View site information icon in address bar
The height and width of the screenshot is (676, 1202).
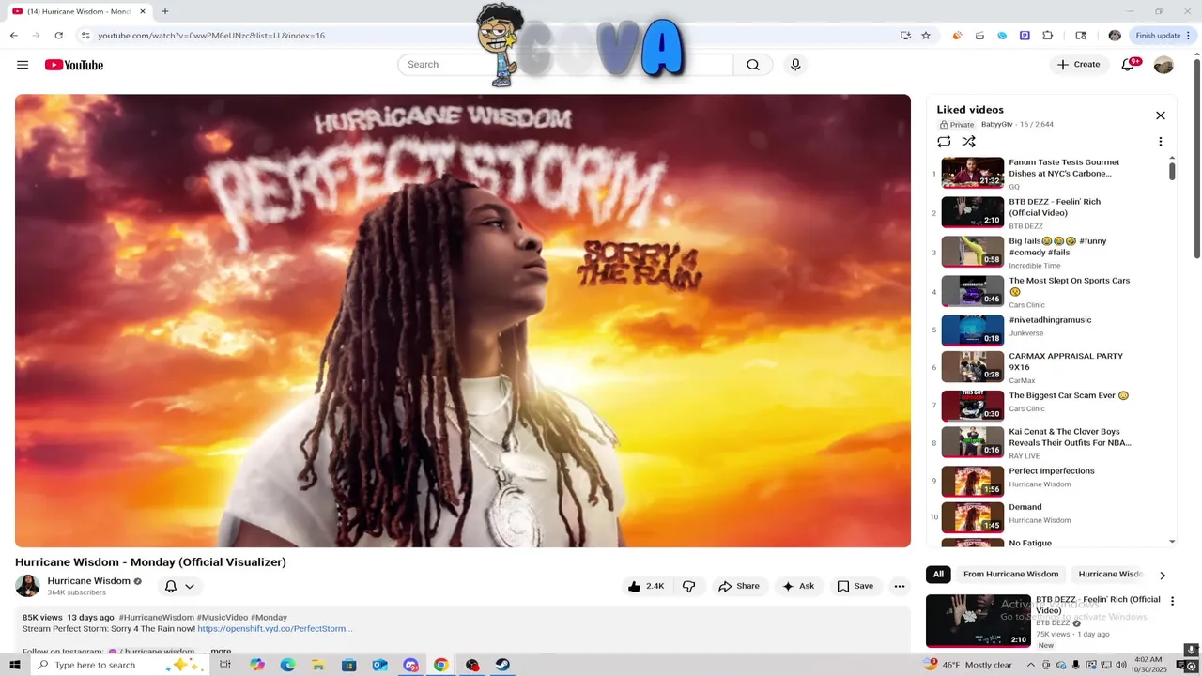coord(85,36)
